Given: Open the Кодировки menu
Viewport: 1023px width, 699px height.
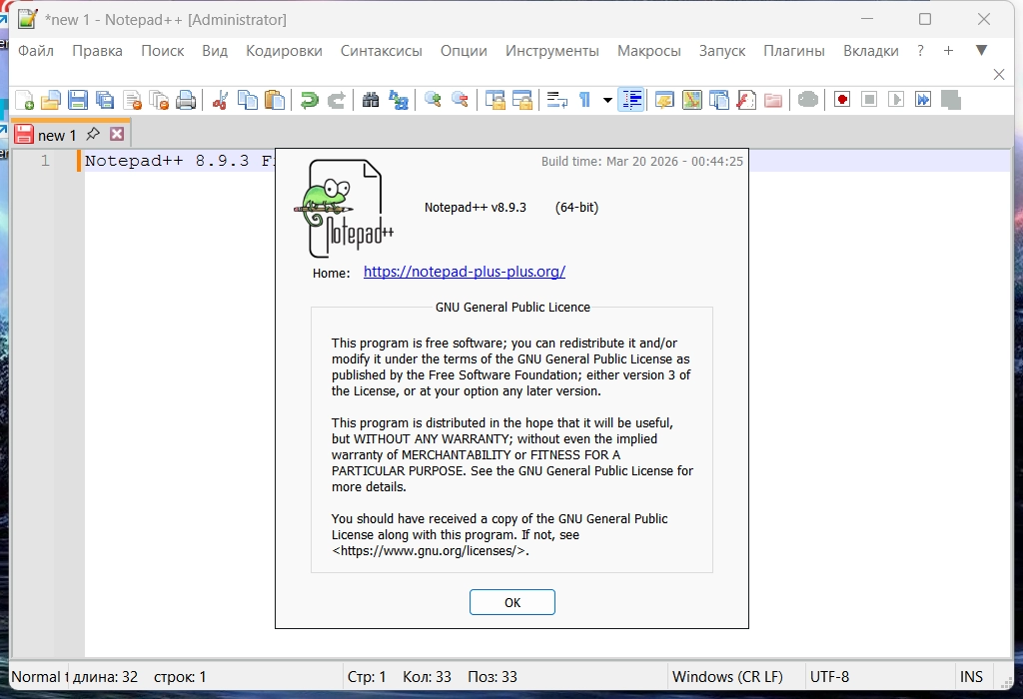Looking at the screenshot, I should point(284,51).
